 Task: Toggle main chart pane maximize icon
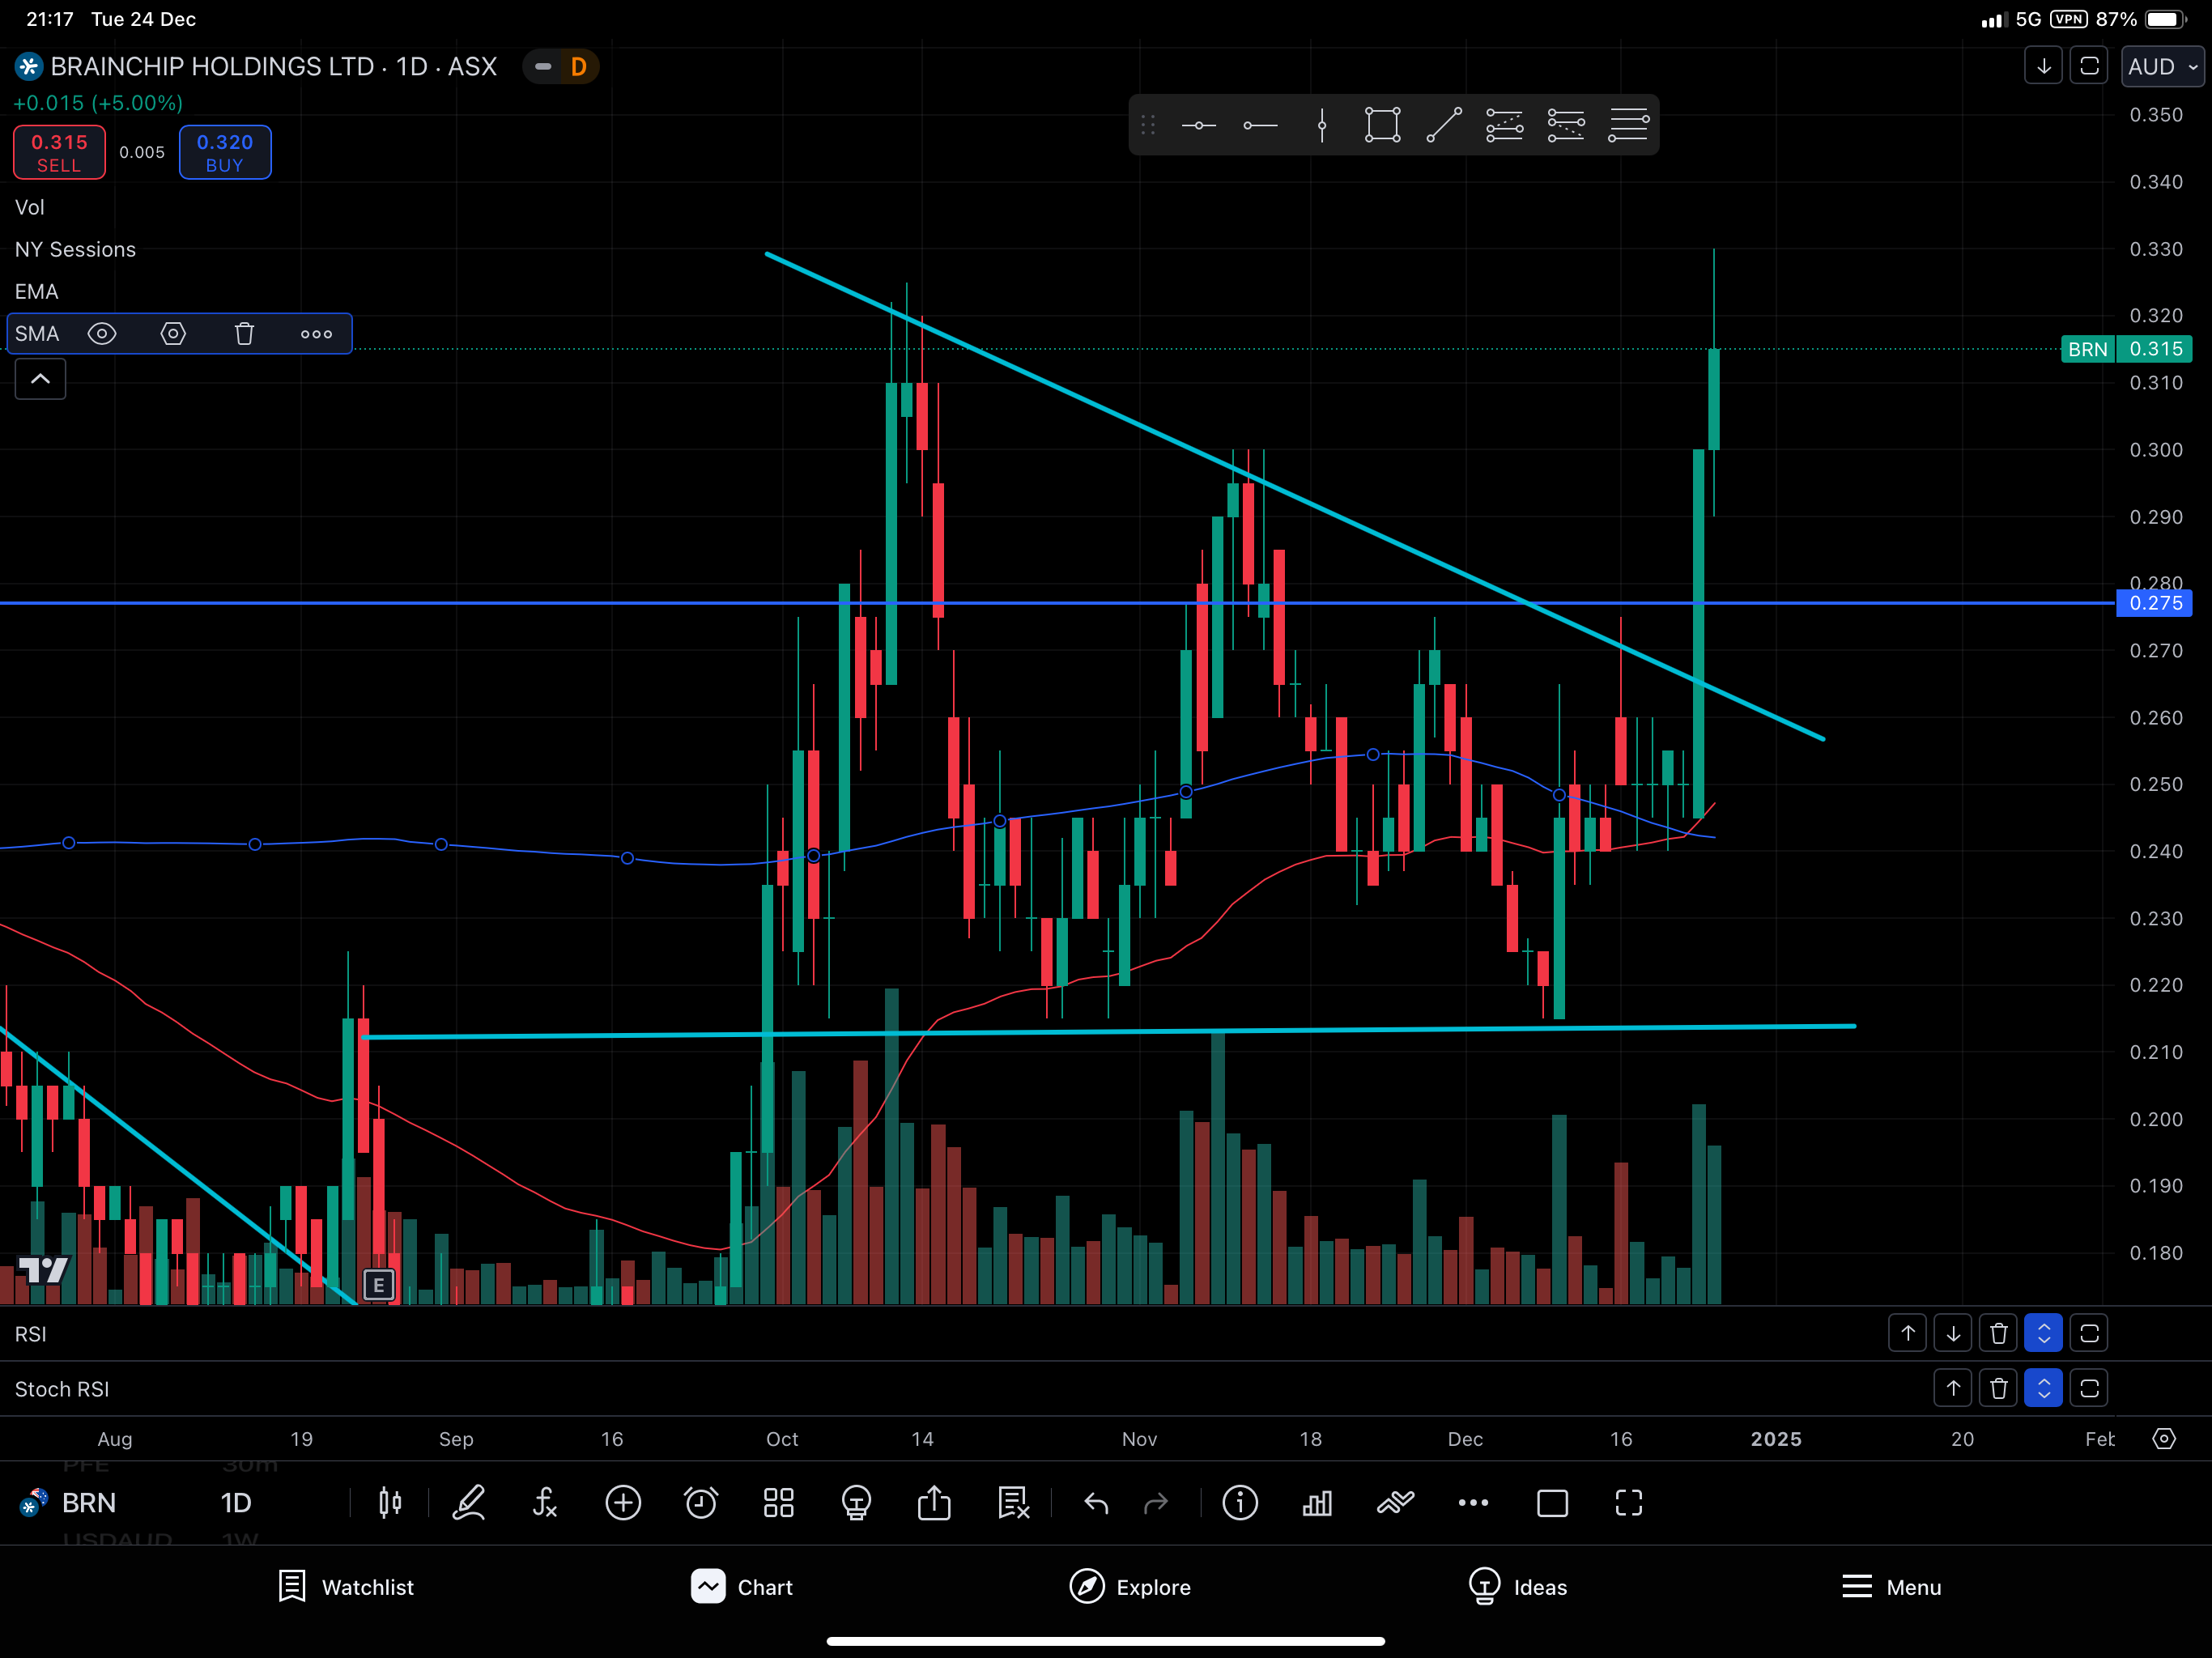(2089, 66)
